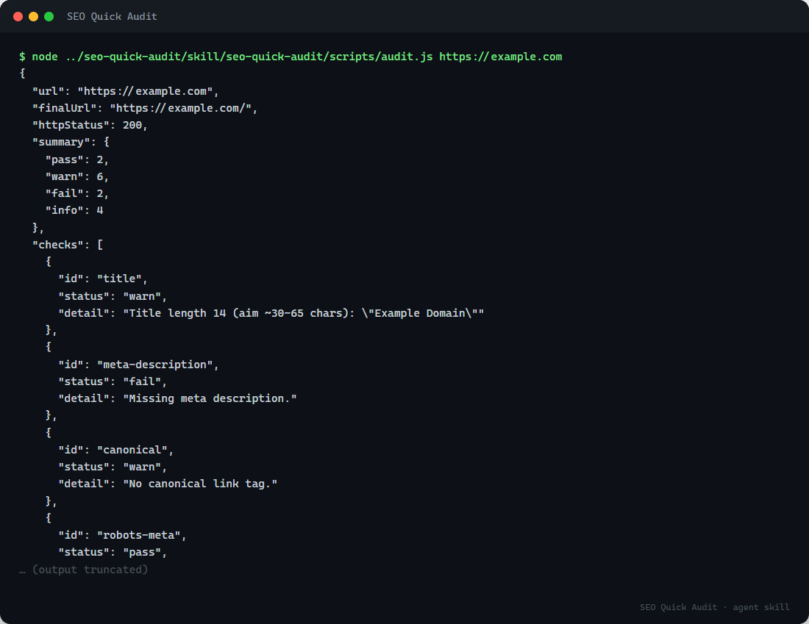Select the "url": "https://example.com" line
The width and height of the screenshot is (809, 624).
click(x=125, y=91)
